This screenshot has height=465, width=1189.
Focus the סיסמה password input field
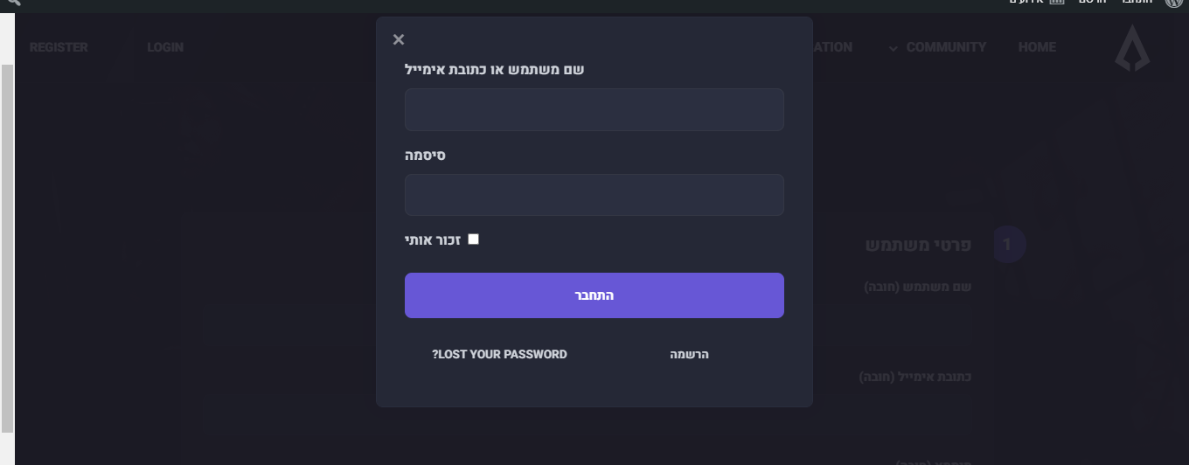(594, 195)
